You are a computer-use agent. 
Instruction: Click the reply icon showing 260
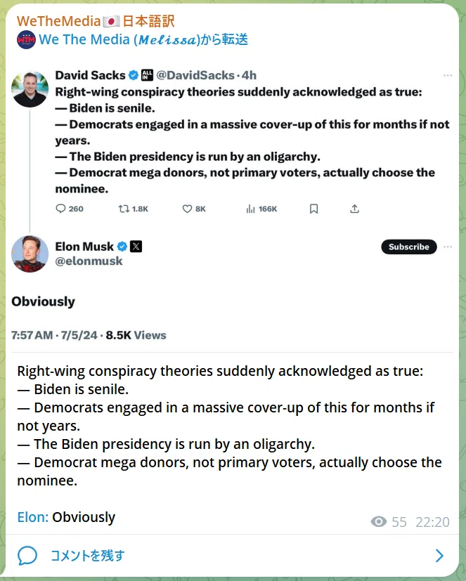click(60, 209)
